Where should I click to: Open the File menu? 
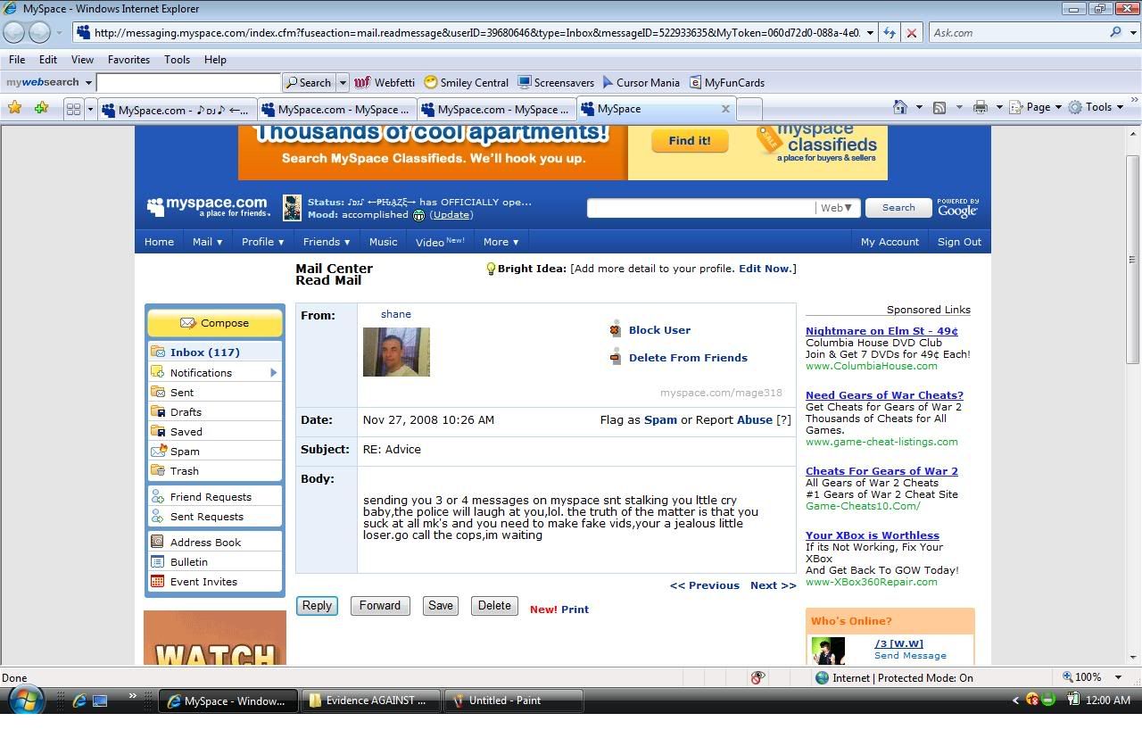[17, 60]
